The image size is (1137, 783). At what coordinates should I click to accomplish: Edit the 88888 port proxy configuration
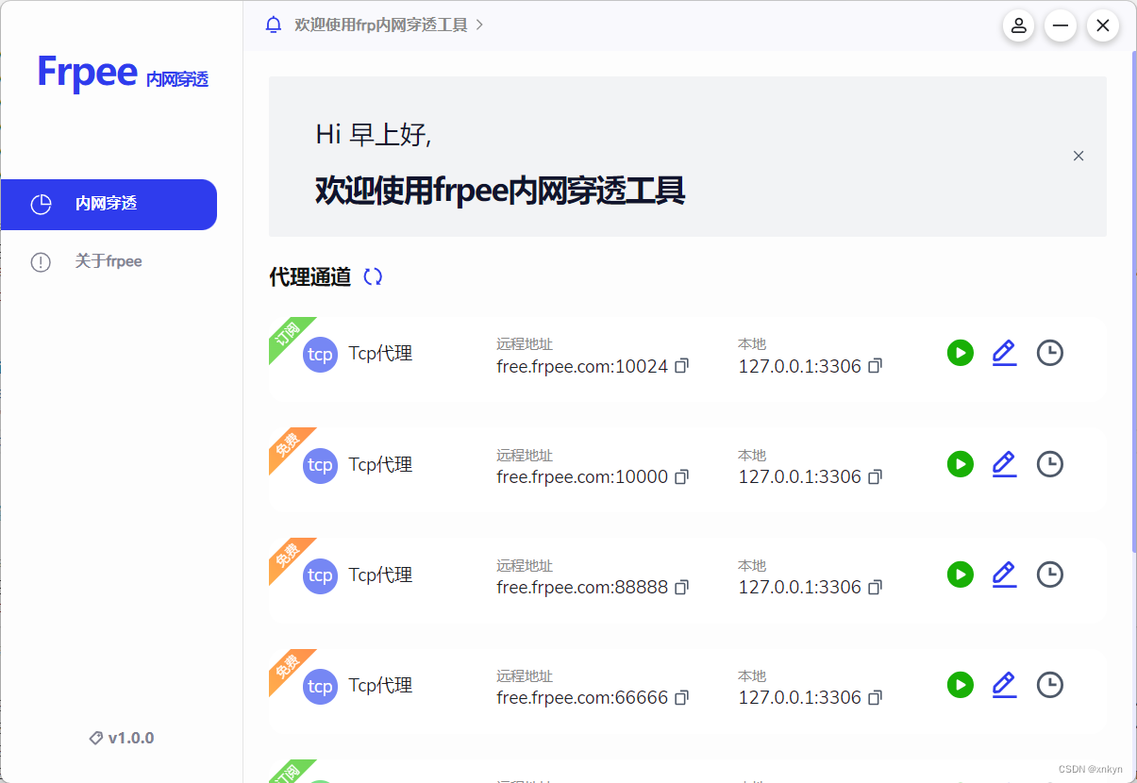click(x=1004, y=574)
